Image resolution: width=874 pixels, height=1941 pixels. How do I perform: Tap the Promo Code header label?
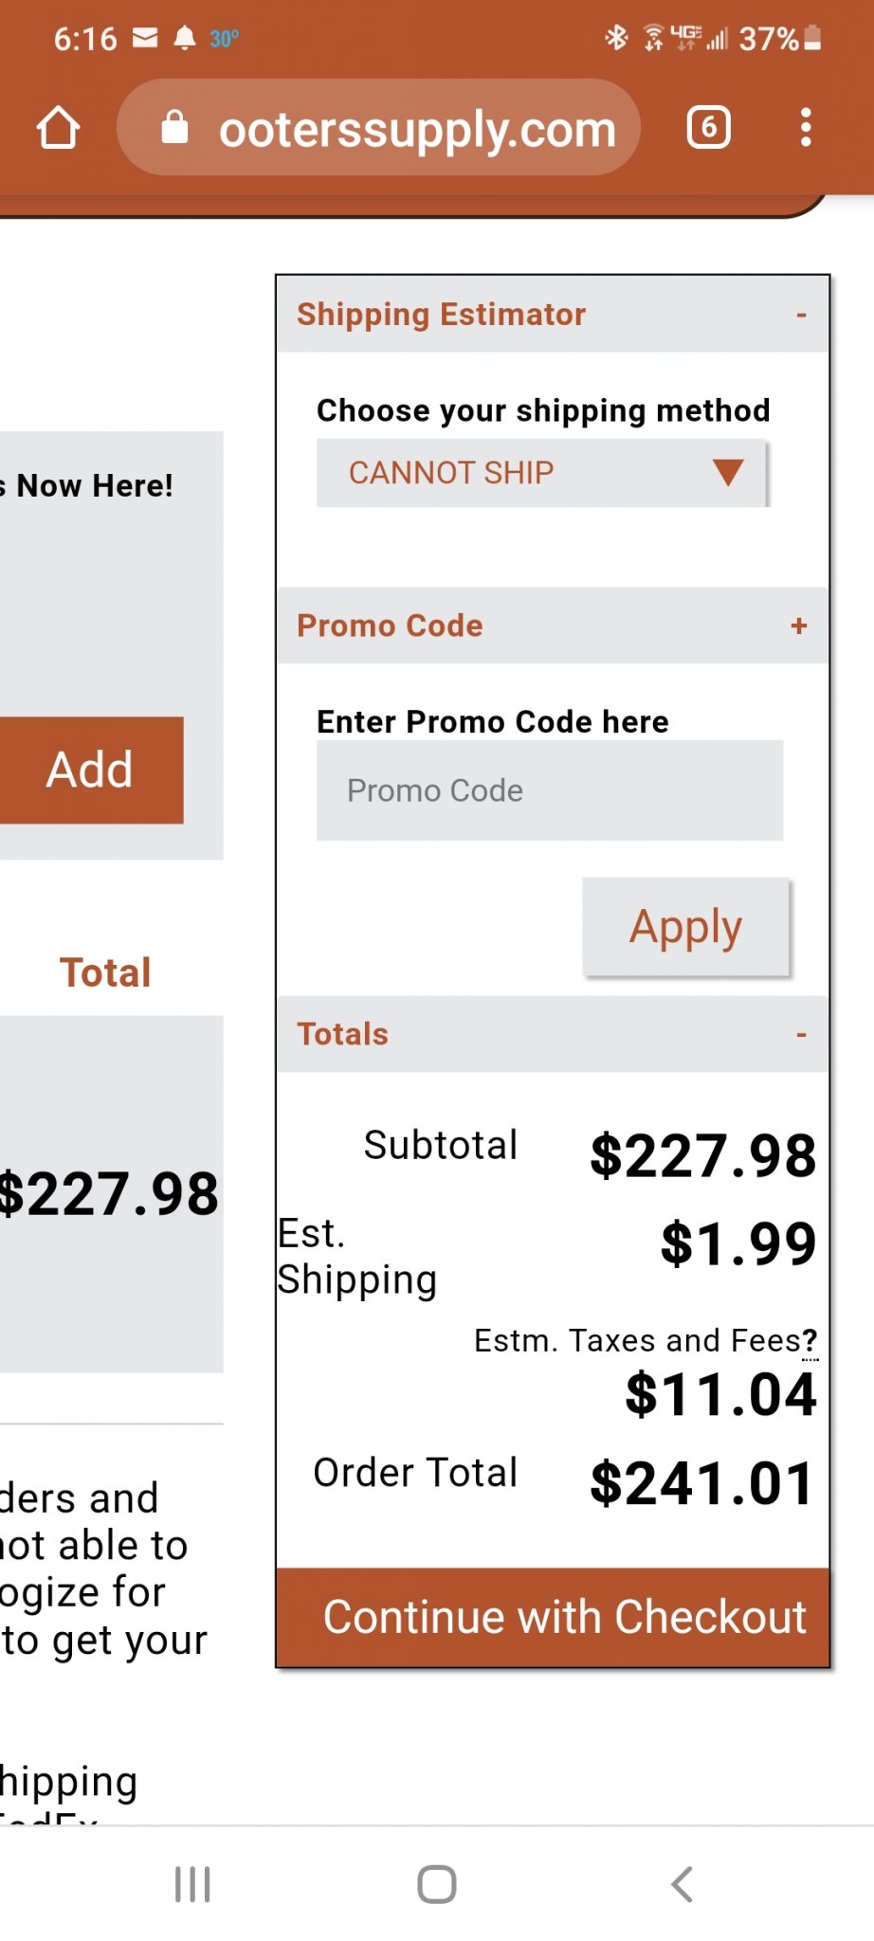tap(390, 626)
